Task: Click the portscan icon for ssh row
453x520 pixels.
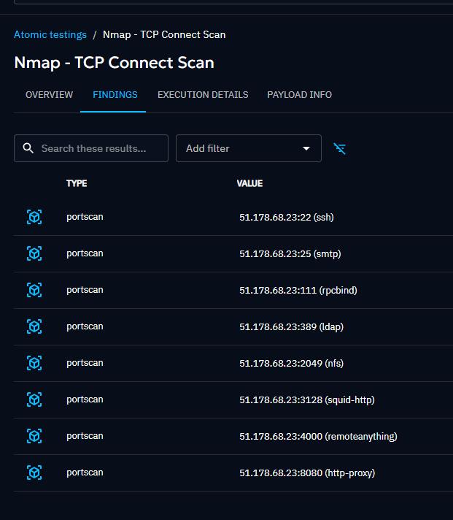Action: (34, 217)
